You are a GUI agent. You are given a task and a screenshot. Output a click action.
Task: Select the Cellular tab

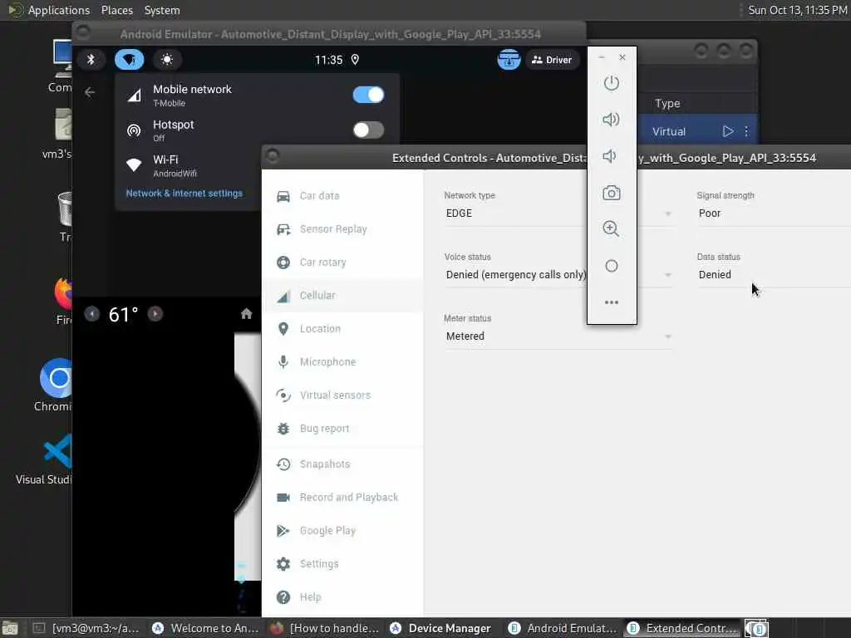point(342,295)
